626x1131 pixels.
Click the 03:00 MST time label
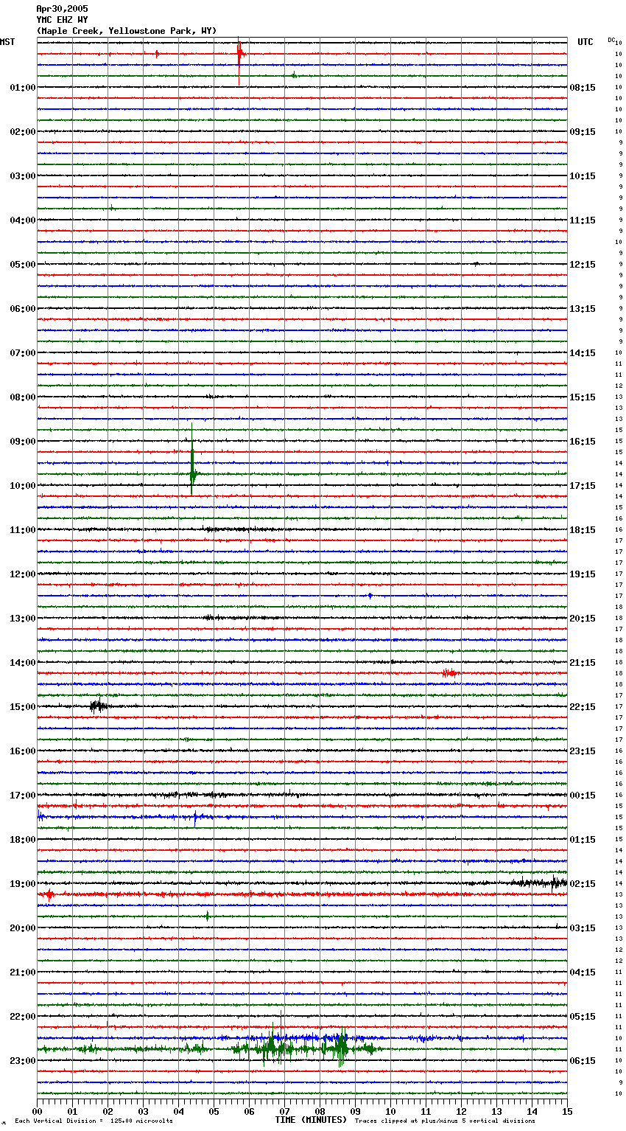[x=23, y=176]
